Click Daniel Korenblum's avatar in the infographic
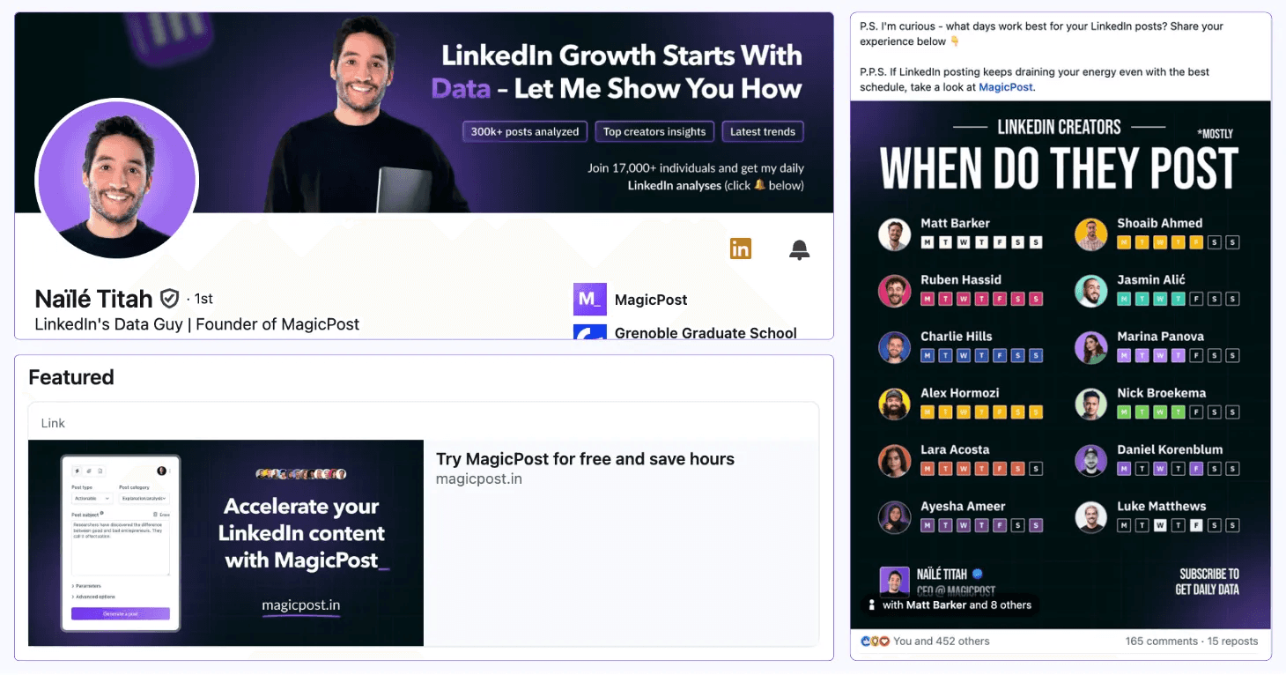The width and height of the screenshot is (1286, 675). (1090, 461)
